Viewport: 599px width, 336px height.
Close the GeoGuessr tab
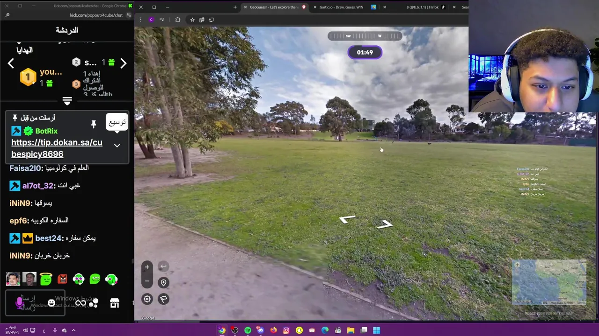(245, 7)
